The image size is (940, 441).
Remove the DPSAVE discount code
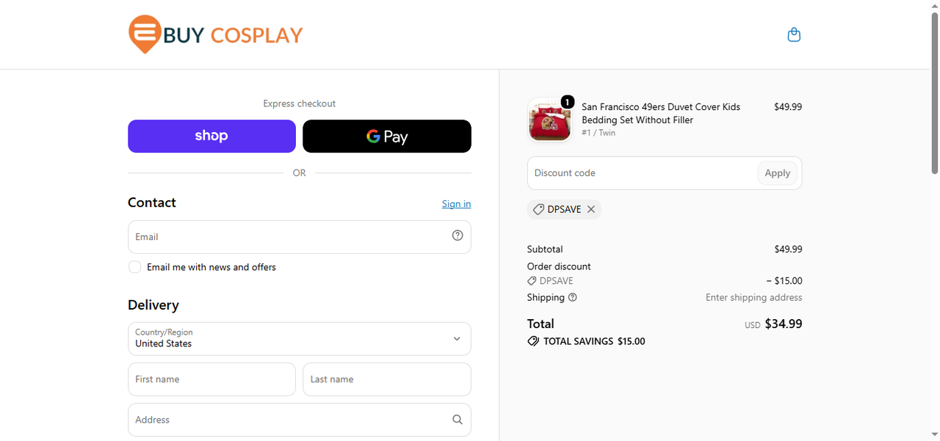591,209
